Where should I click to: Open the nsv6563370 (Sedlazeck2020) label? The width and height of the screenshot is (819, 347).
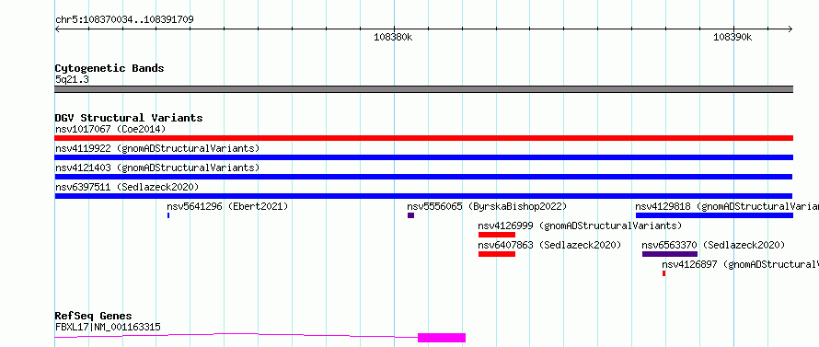[713, 245]
